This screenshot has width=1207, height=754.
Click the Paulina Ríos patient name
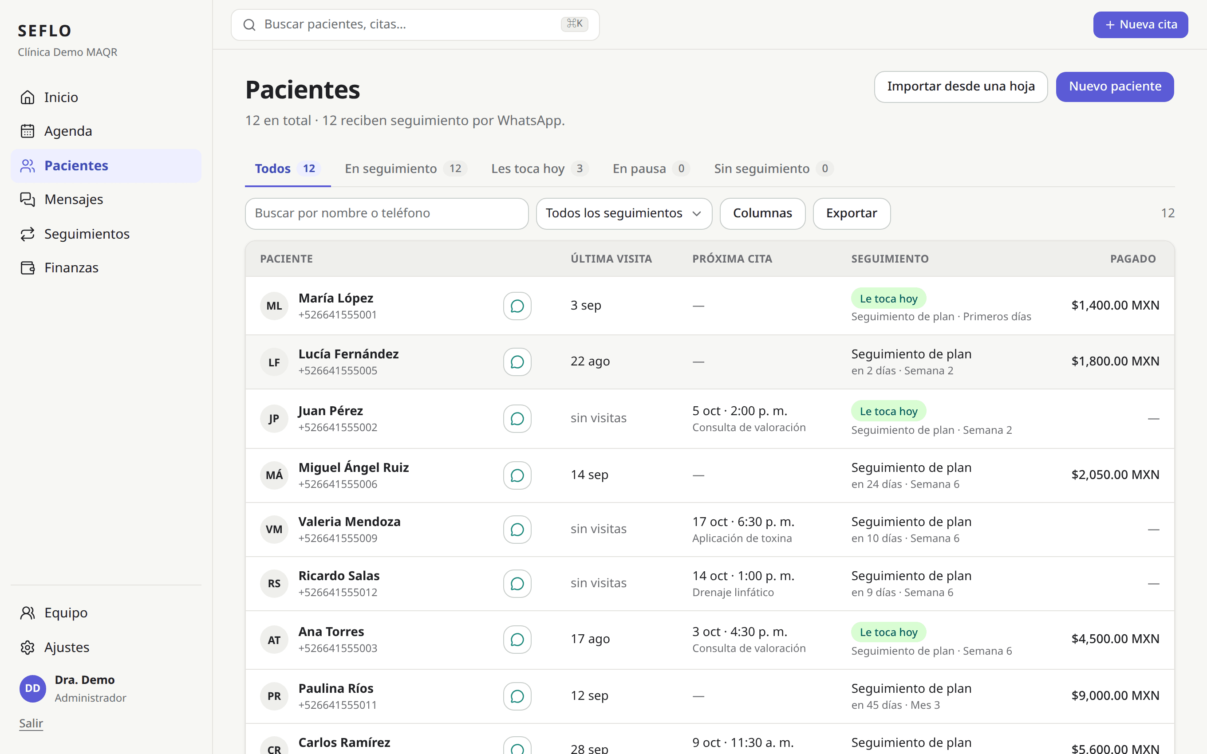[335, 688]
